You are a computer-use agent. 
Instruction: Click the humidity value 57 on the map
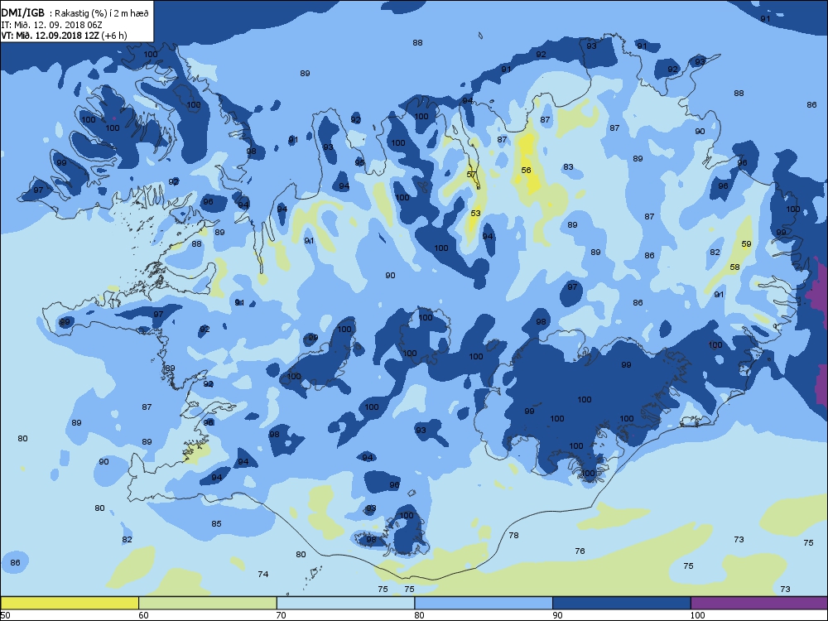[x=472, y=174]
